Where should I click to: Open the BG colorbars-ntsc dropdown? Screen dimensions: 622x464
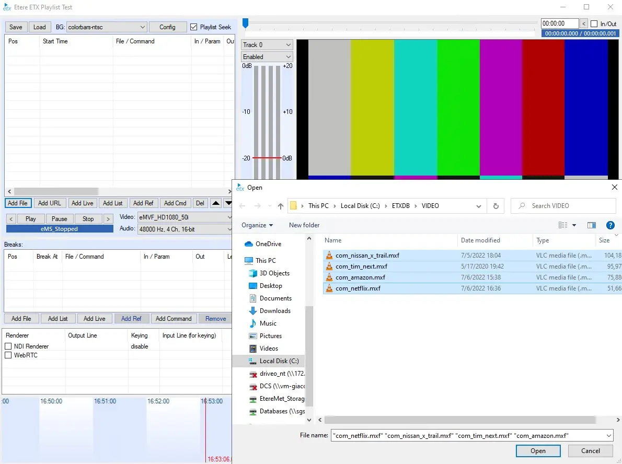coord(143,27)
